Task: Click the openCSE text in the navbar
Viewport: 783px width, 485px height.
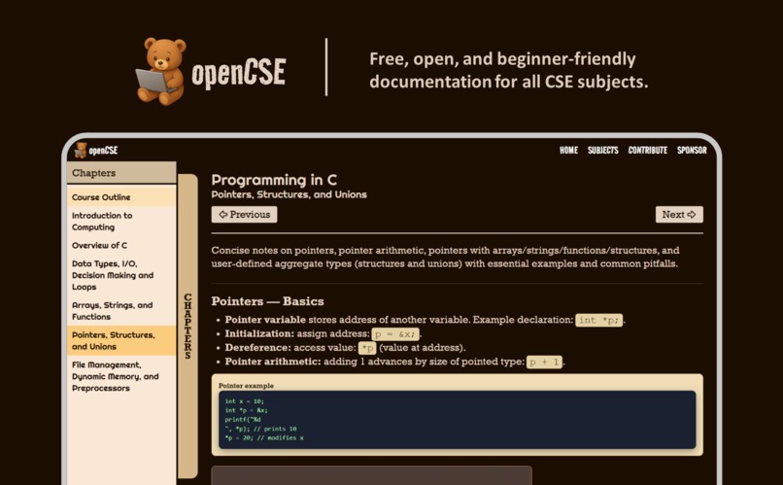Action: (x=103, y=151)
